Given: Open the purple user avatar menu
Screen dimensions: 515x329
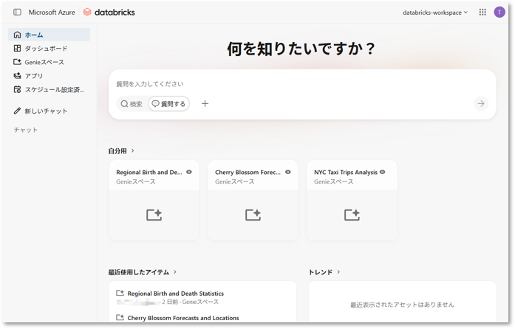Looking at the screenshot, I should click(499, 12).
